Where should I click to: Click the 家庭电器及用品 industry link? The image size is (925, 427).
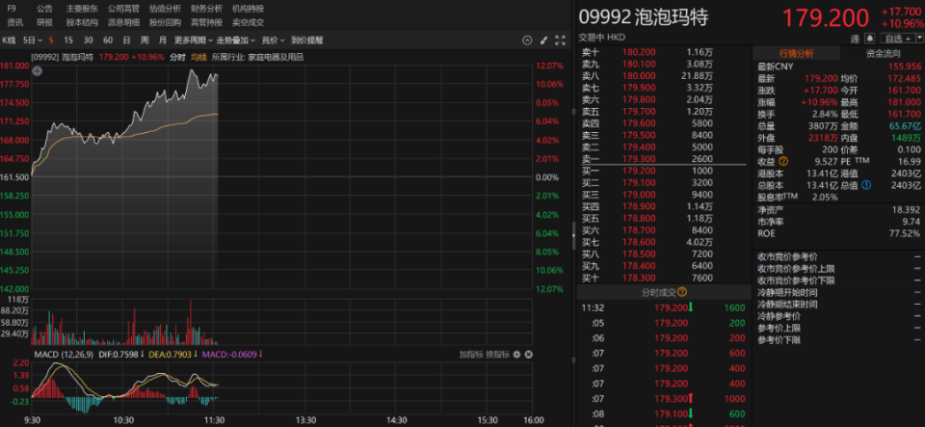pyautogui.click(x=276, y=58)
